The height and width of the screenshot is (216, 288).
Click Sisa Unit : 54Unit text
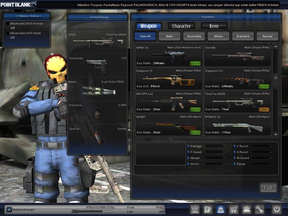[x=148, y=86]
